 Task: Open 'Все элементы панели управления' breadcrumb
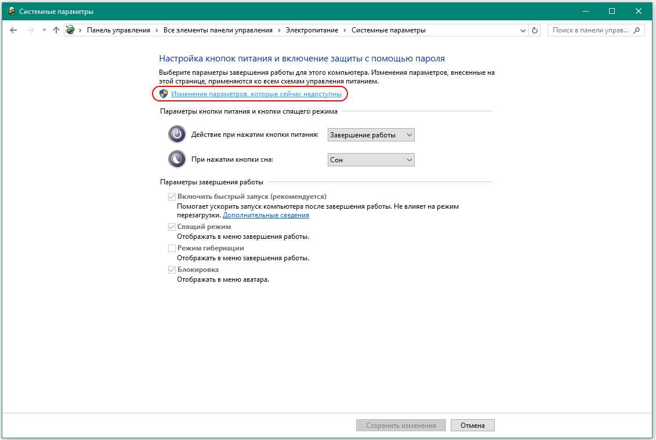tap(218, 30)
